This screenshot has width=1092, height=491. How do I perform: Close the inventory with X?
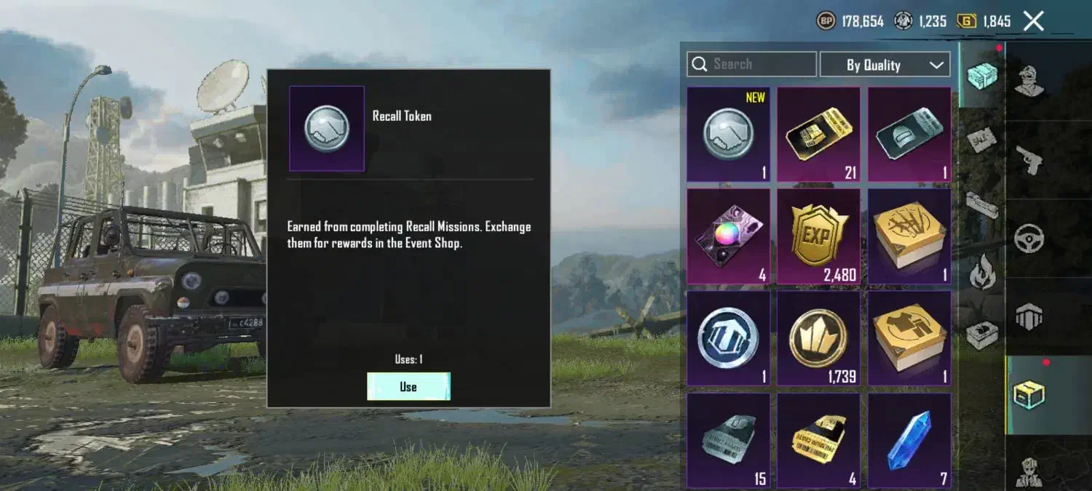click(1034, 21)
